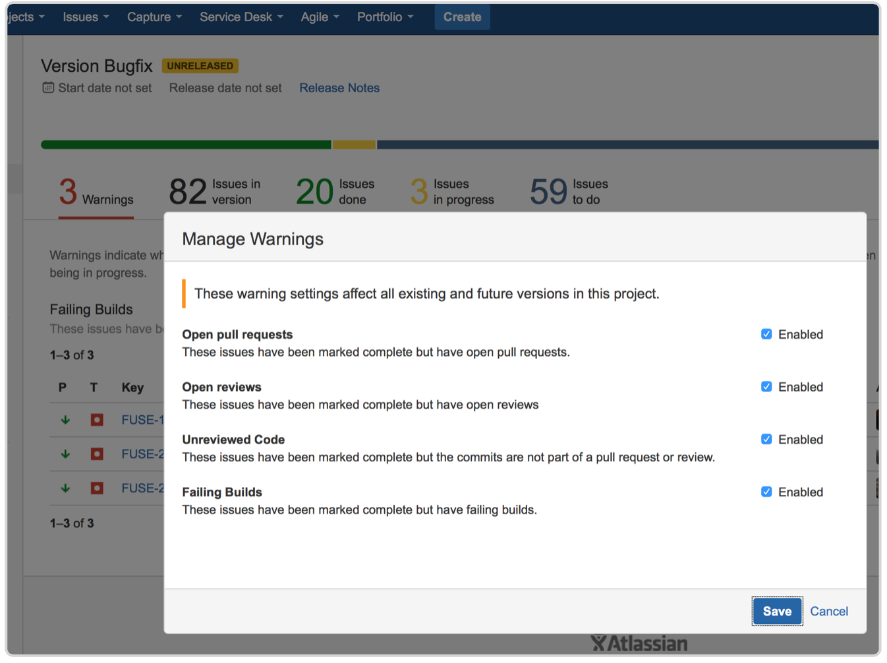
Task: Click the FUSE-1 row priority arrow icon
Action: (x=65, y=420)
